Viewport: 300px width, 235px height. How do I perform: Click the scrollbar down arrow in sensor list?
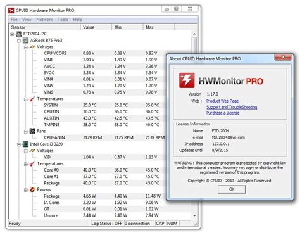tap(194, 215)
